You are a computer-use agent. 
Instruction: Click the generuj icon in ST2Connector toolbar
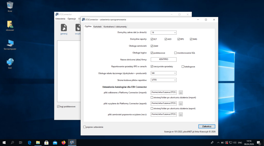[x=64, y=28]
